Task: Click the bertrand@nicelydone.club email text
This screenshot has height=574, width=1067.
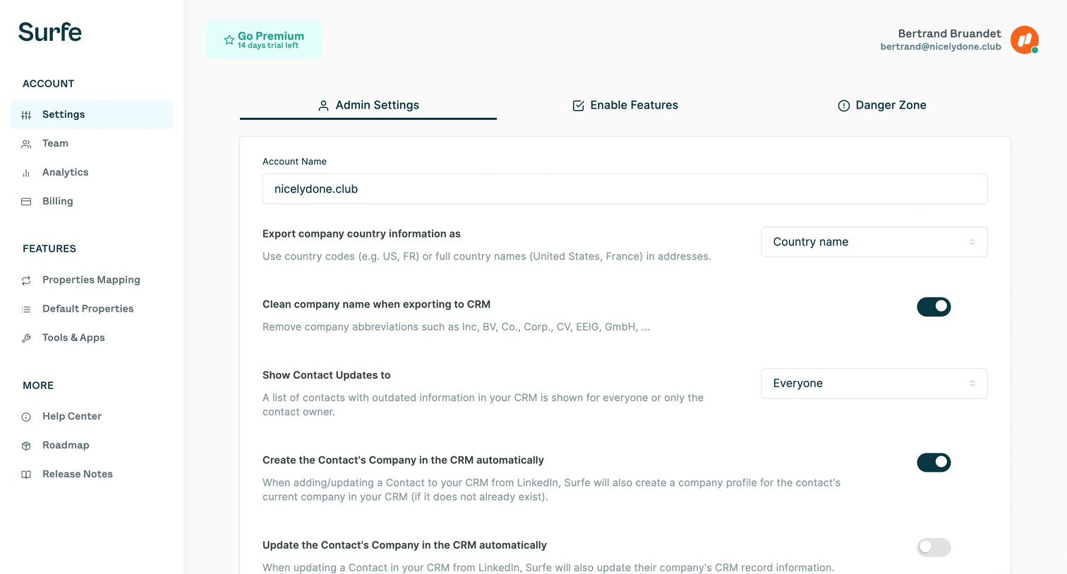Action: point(941,47)
